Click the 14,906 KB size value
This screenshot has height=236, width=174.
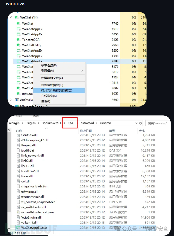(148, 217)
